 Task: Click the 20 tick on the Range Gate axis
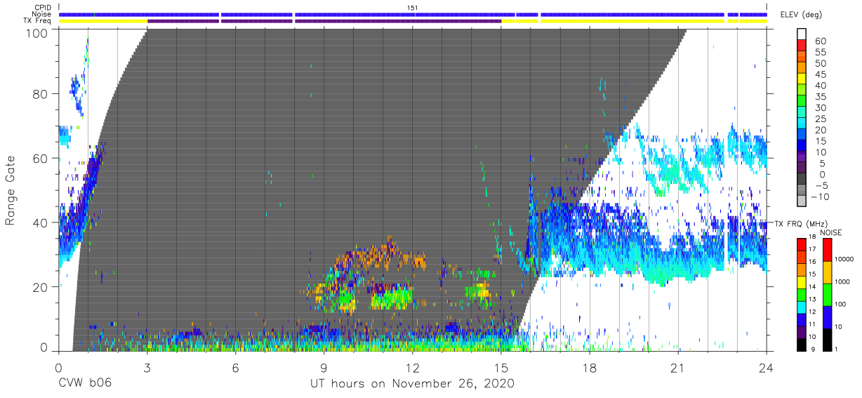[41, 286]
